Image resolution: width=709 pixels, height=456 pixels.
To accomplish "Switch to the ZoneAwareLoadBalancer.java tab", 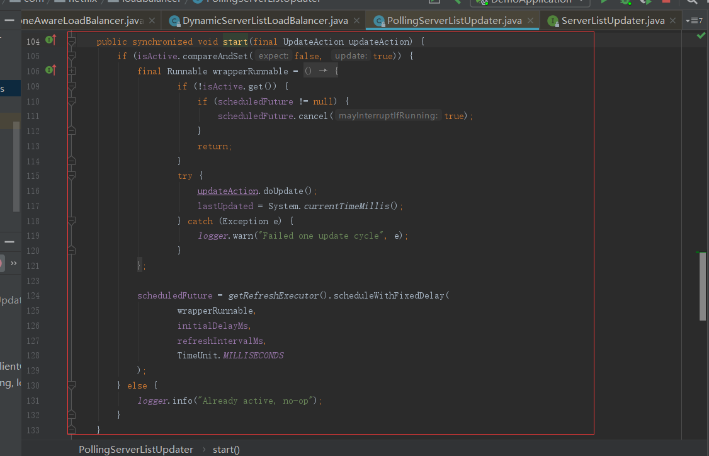I will (x=82, y=21).
